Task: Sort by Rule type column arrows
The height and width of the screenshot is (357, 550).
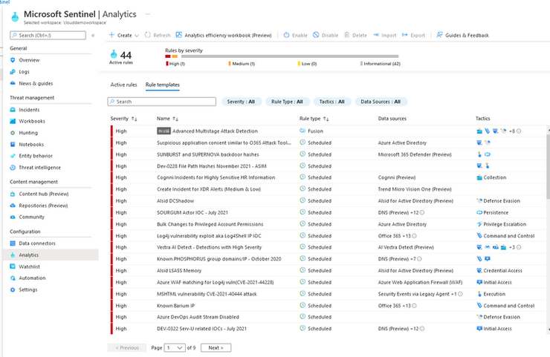Action: pos(326,119)
